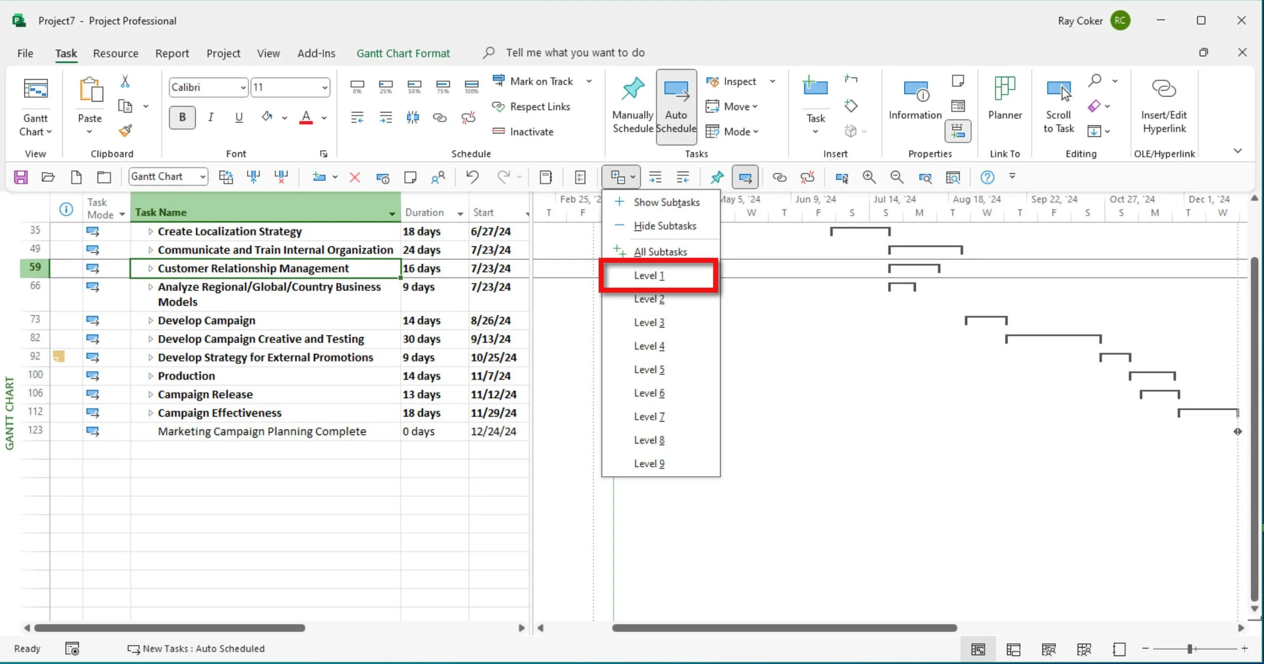Click the pin Manually Schedule icon in quick toolbar
The height and width of the screenshot is (664, 1264).
[717, 177]
